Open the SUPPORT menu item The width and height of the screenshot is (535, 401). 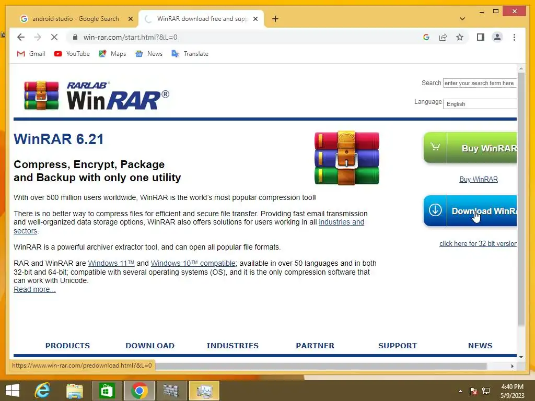coord(398,346)
